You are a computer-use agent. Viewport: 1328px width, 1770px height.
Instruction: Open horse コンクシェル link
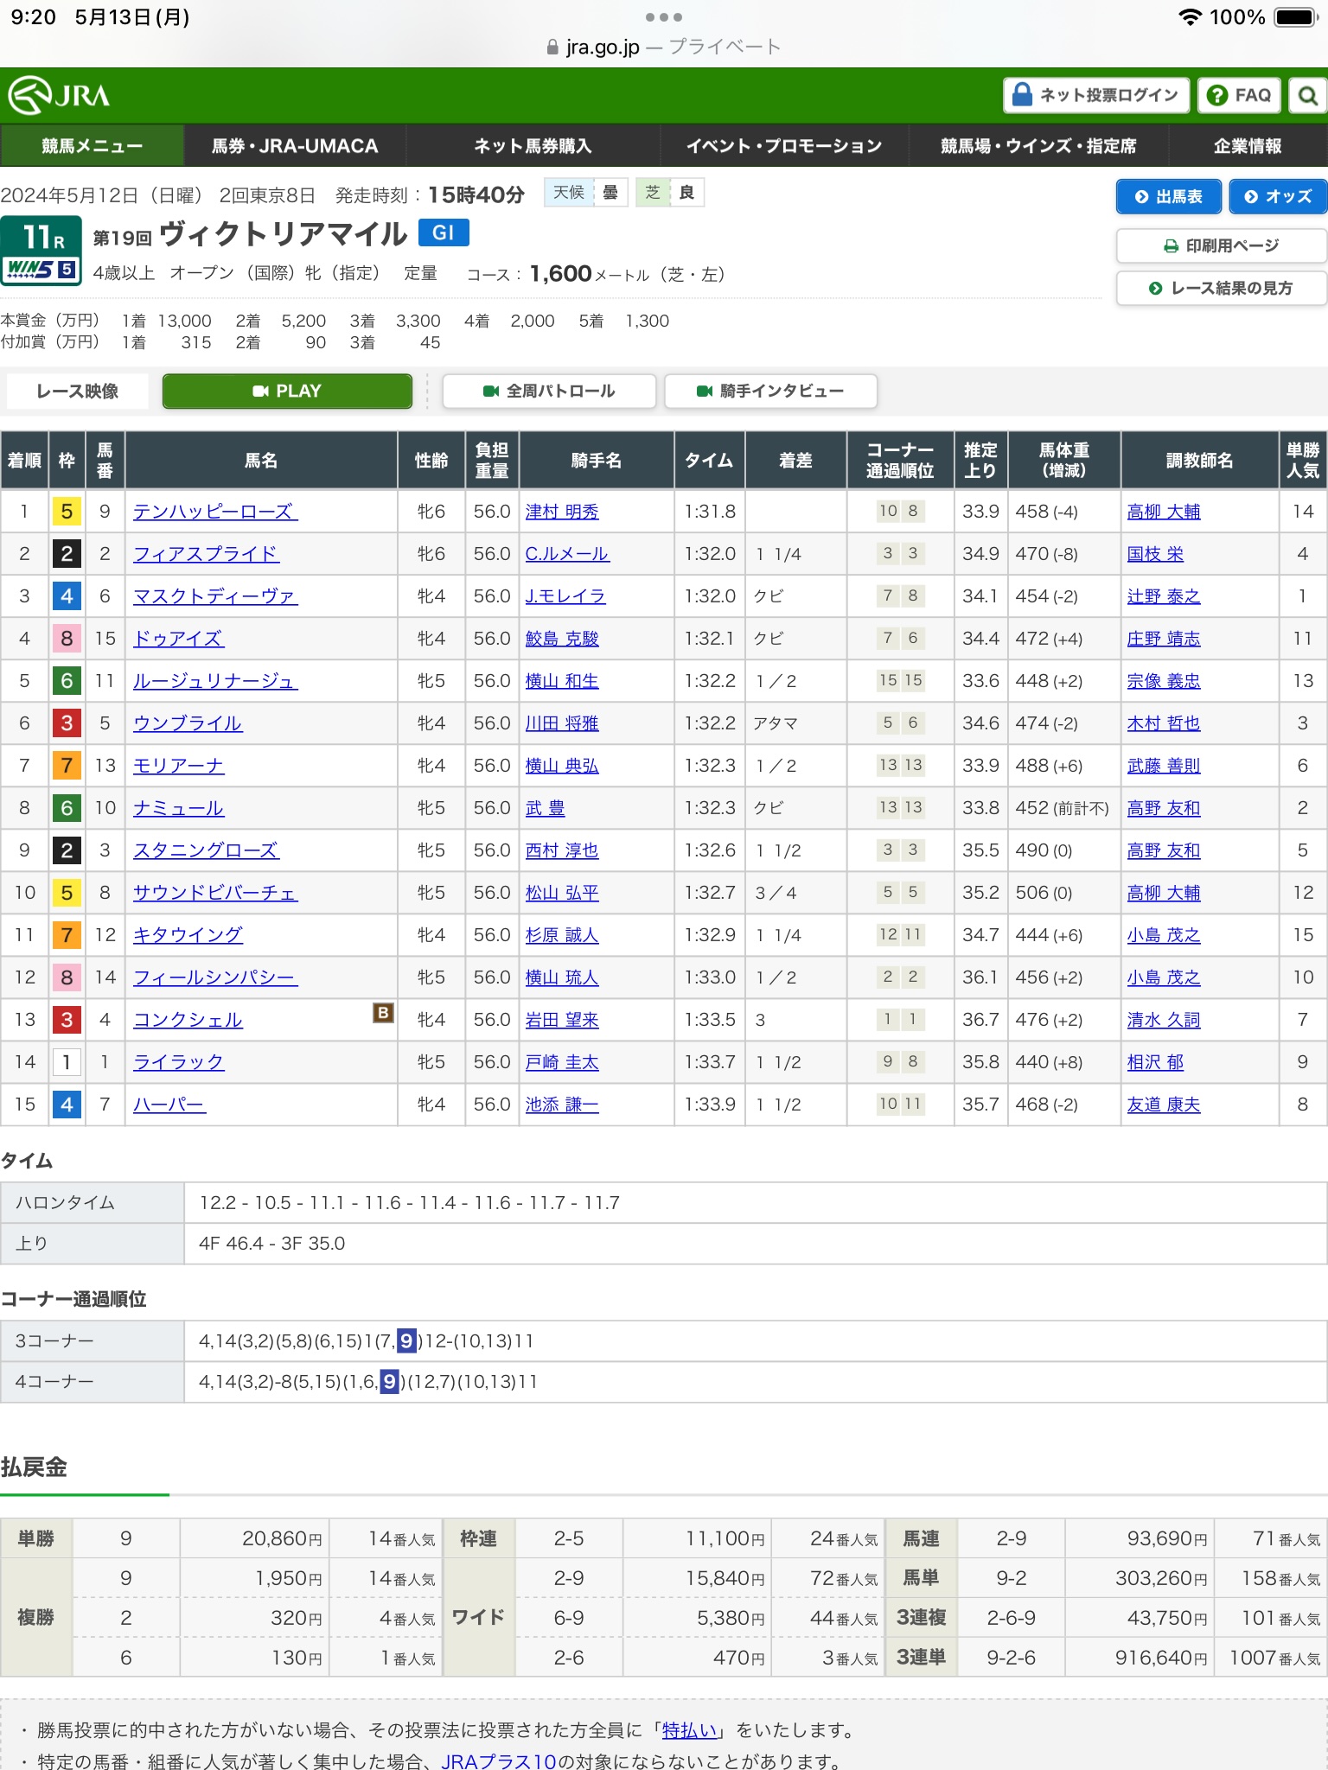188,1020
